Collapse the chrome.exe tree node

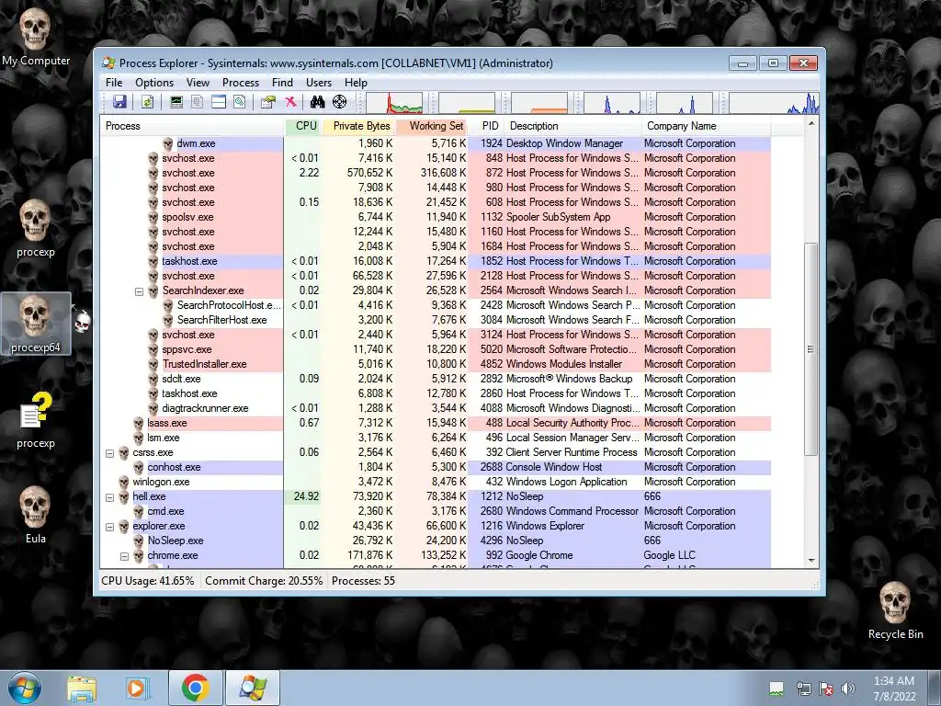[x=124, y=556]
